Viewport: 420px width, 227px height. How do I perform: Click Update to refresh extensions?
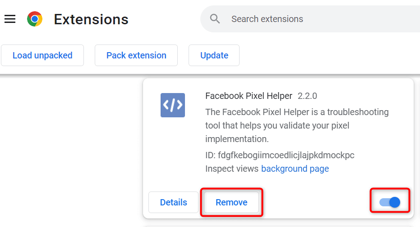[214, 55]
